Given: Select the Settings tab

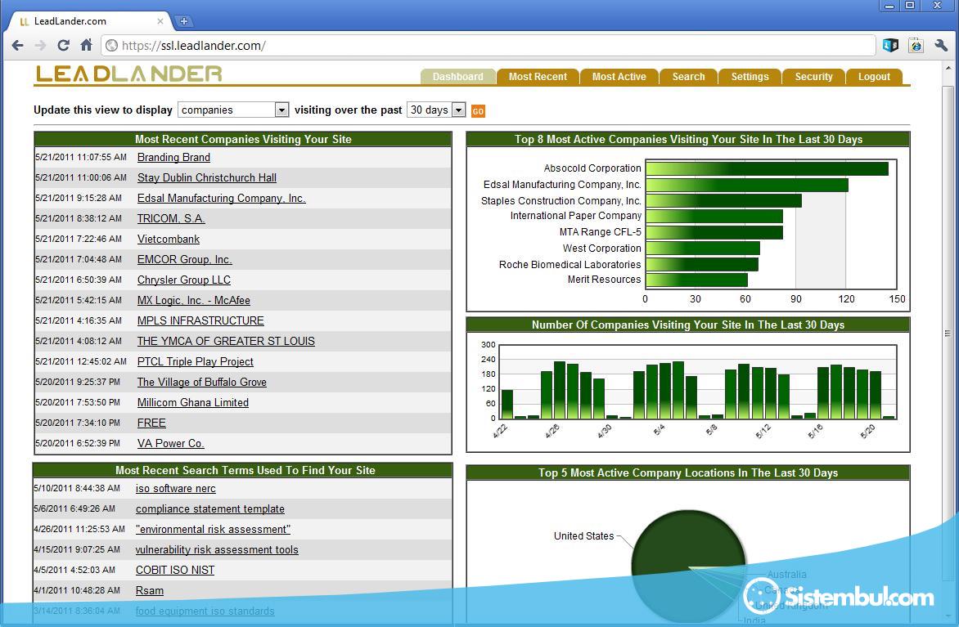Looking at the screenshot, I should pyautogui.click(x=750, y=77).
